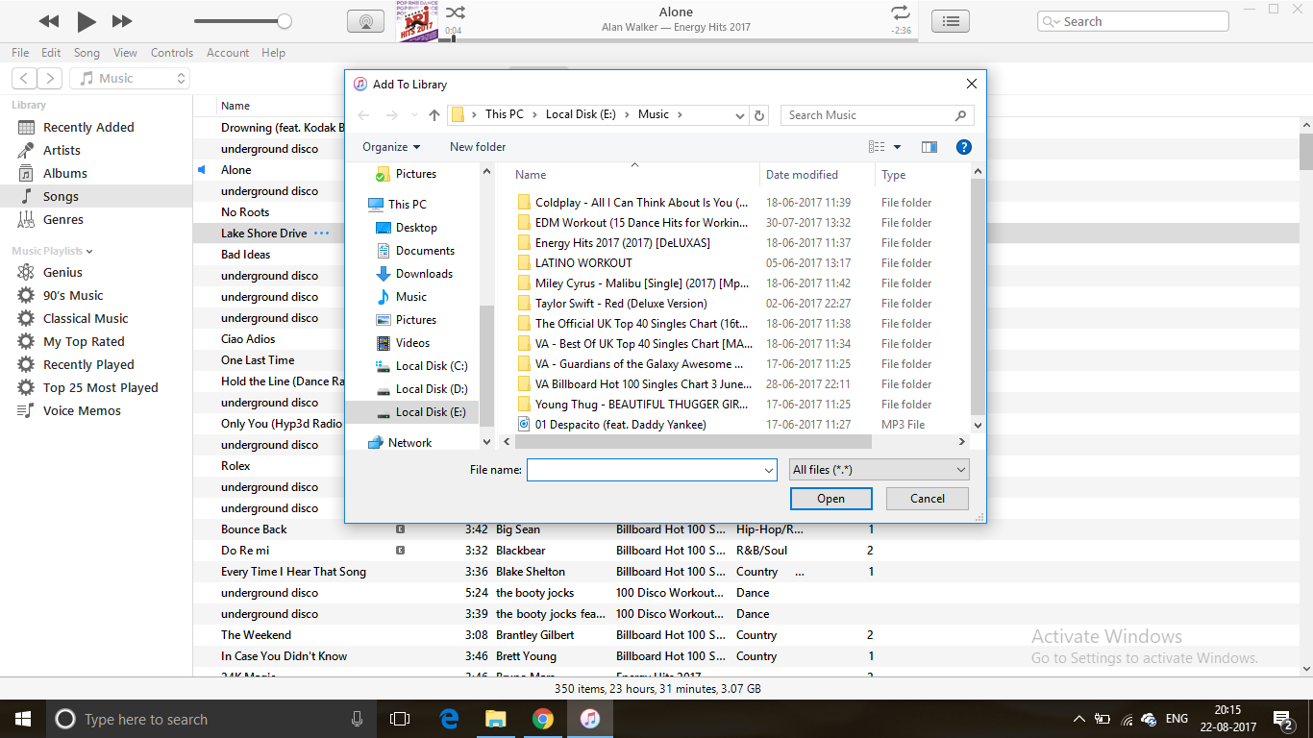Select Local Disk (C:) in the tree

pos(432,366)
